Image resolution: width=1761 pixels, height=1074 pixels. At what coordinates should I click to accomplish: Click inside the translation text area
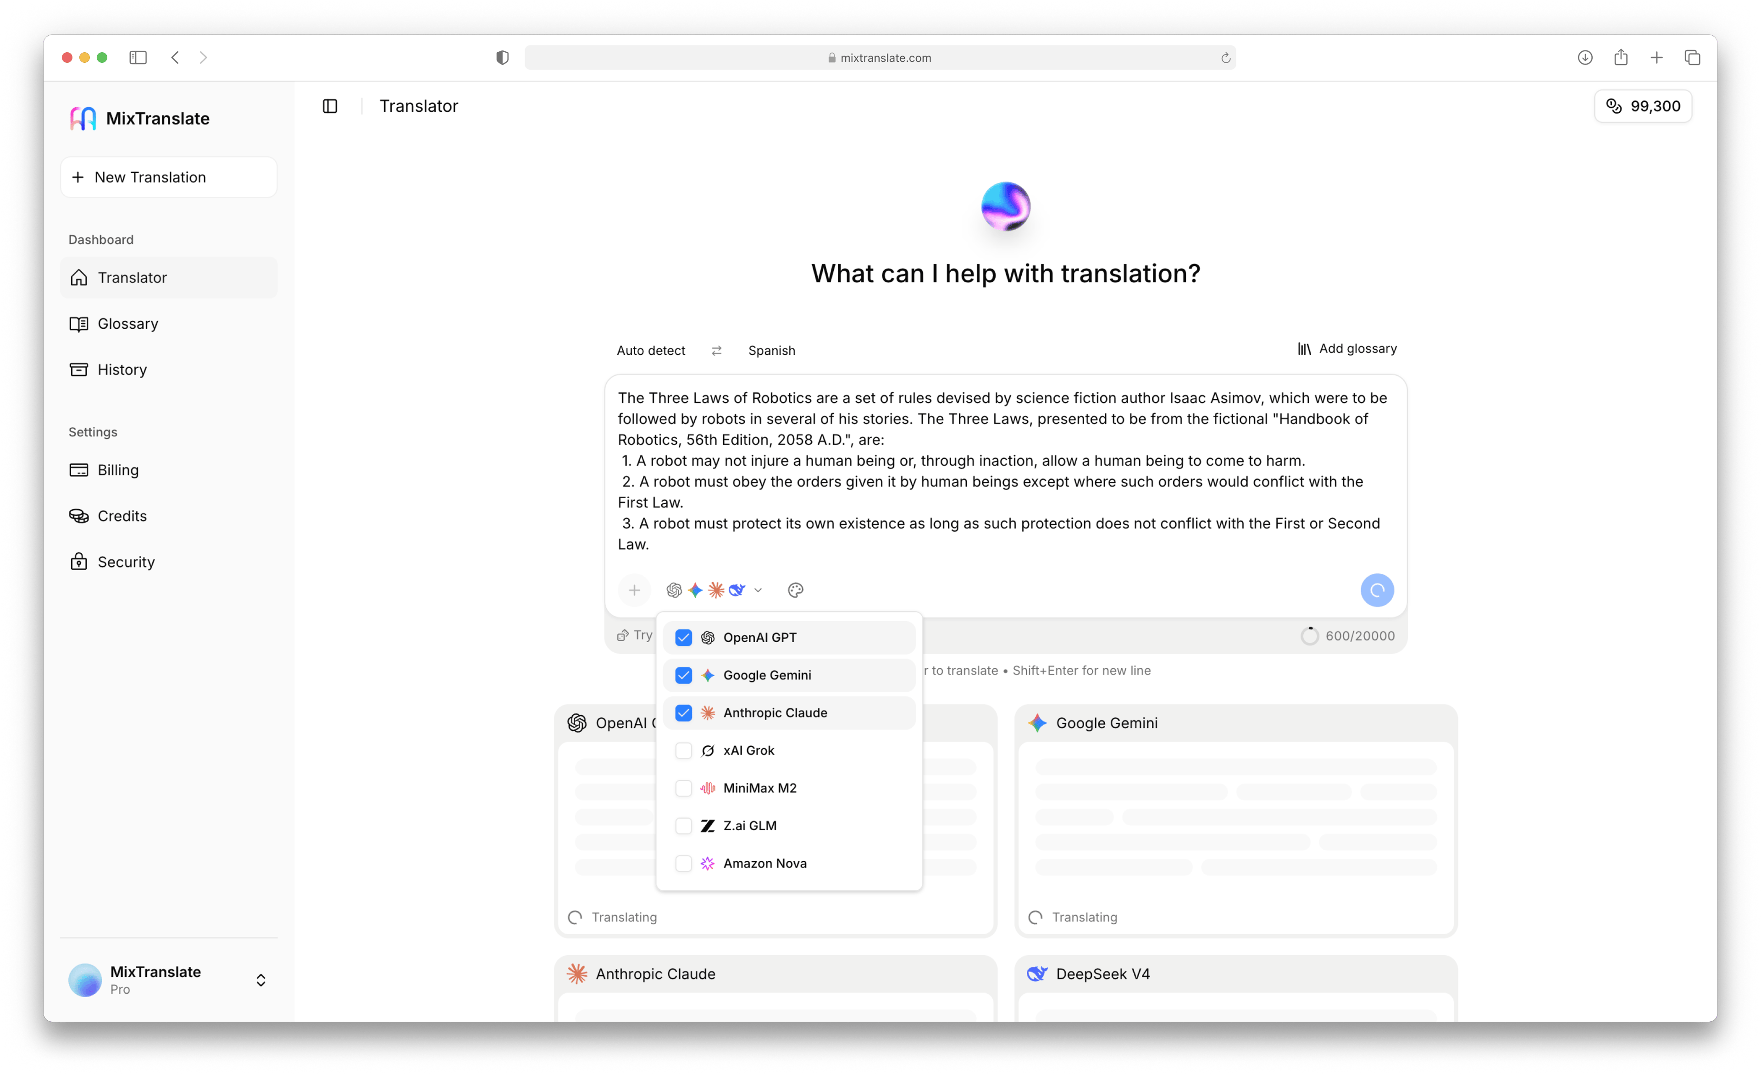tap(1006, 471)
